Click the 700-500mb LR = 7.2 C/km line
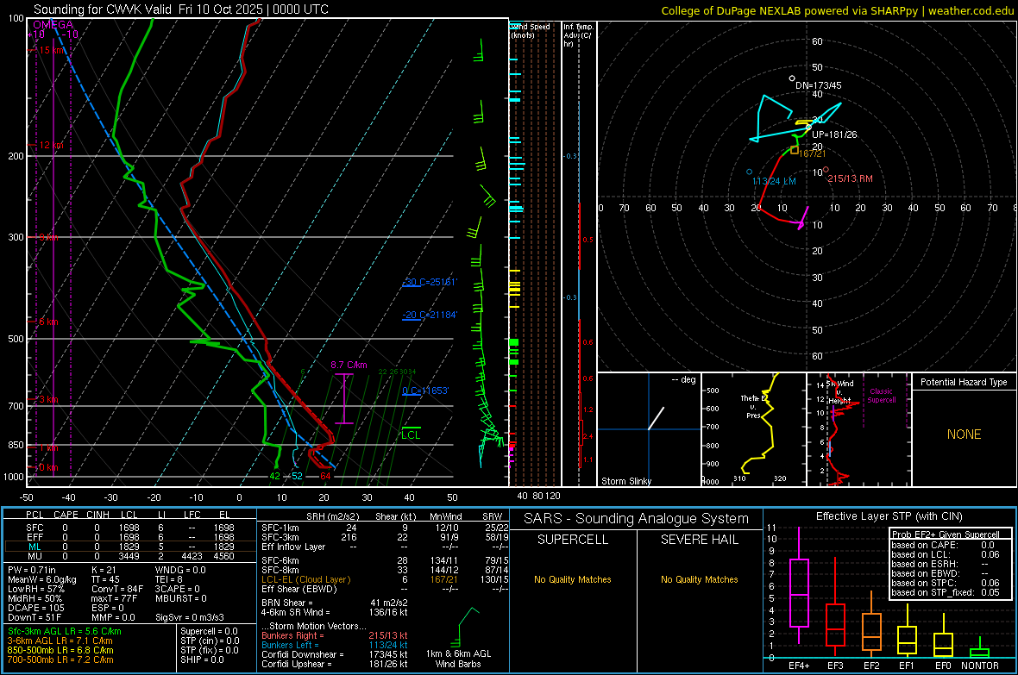 click(x=60, y=659)
